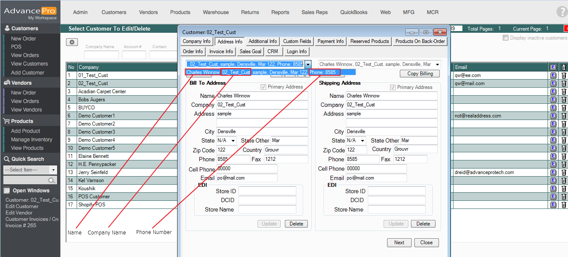
Task: Delete 02_Test_Cust using its trash icon
Action: (x=564, y=83)
